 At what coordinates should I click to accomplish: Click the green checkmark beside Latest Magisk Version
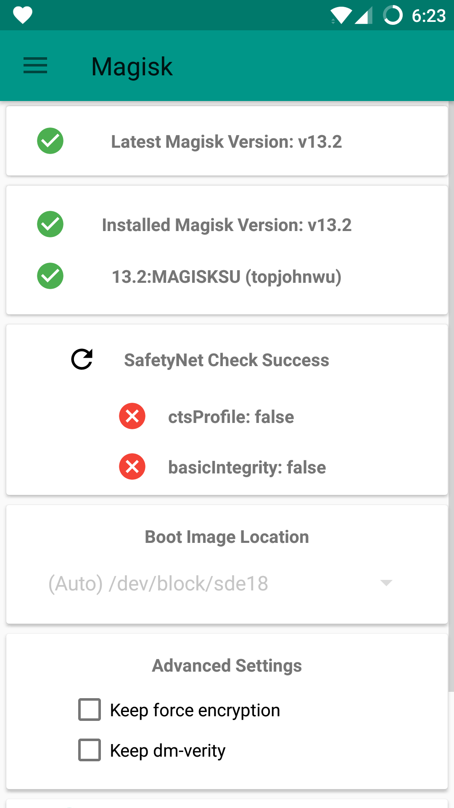pyautogui.click(x=50, y=141)
